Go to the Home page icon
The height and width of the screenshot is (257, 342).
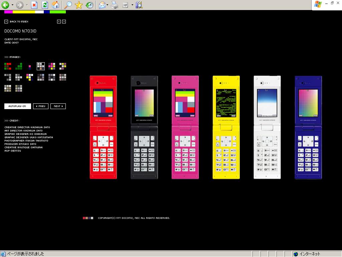[x=55, y=5]
